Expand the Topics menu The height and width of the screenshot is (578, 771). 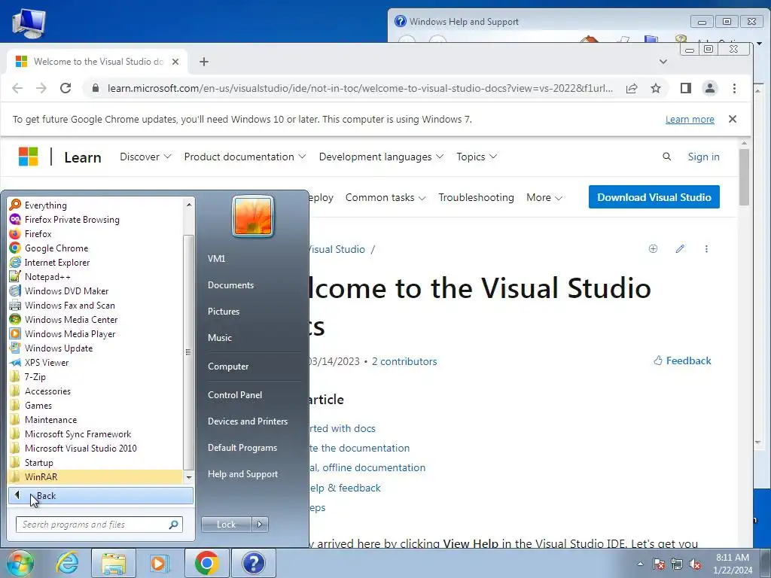pos(476,157)
